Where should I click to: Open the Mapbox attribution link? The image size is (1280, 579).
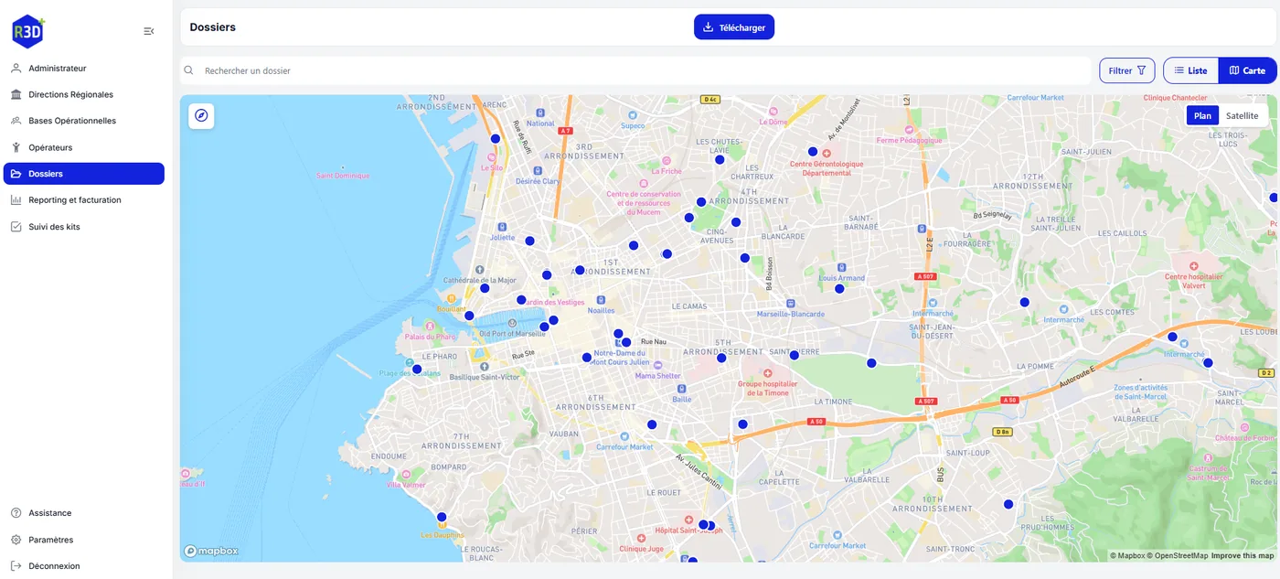[1126, 555]
